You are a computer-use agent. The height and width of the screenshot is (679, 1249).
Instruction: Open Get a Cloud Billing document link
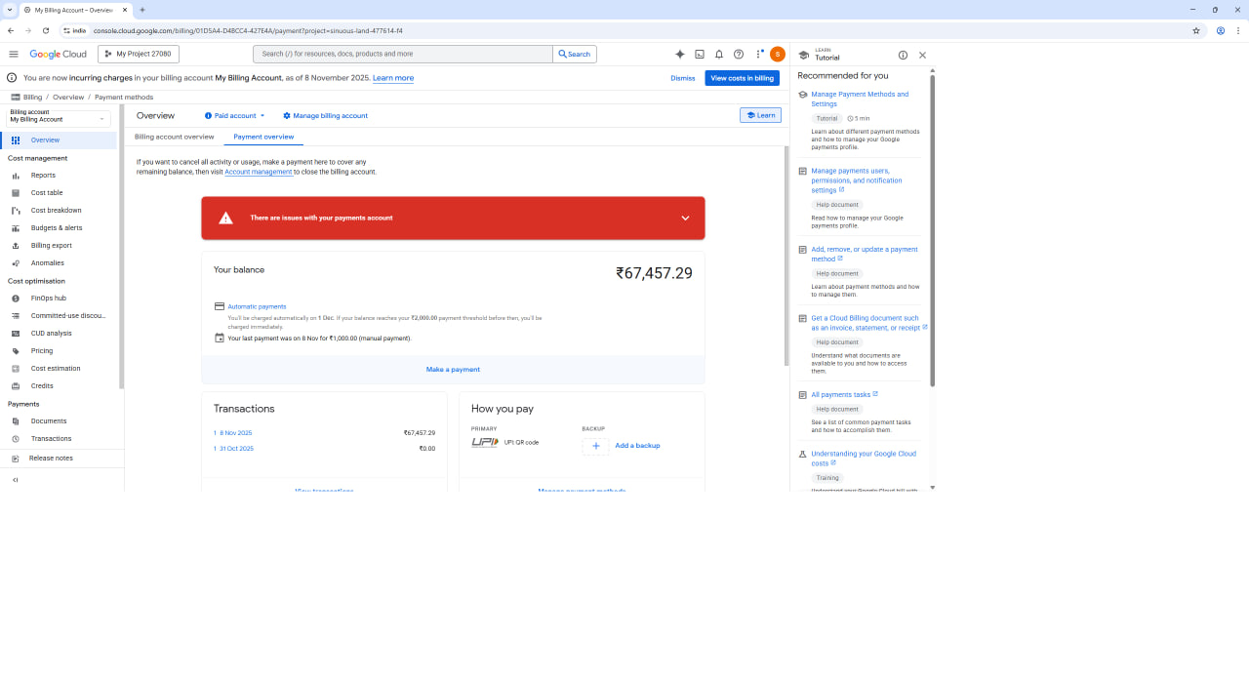866,323
